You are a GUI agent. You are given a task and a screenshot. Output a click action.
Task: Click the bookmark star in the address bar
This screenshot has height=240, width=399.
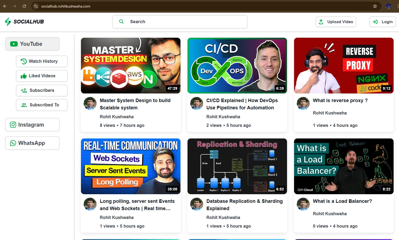(x=375, y=6)
